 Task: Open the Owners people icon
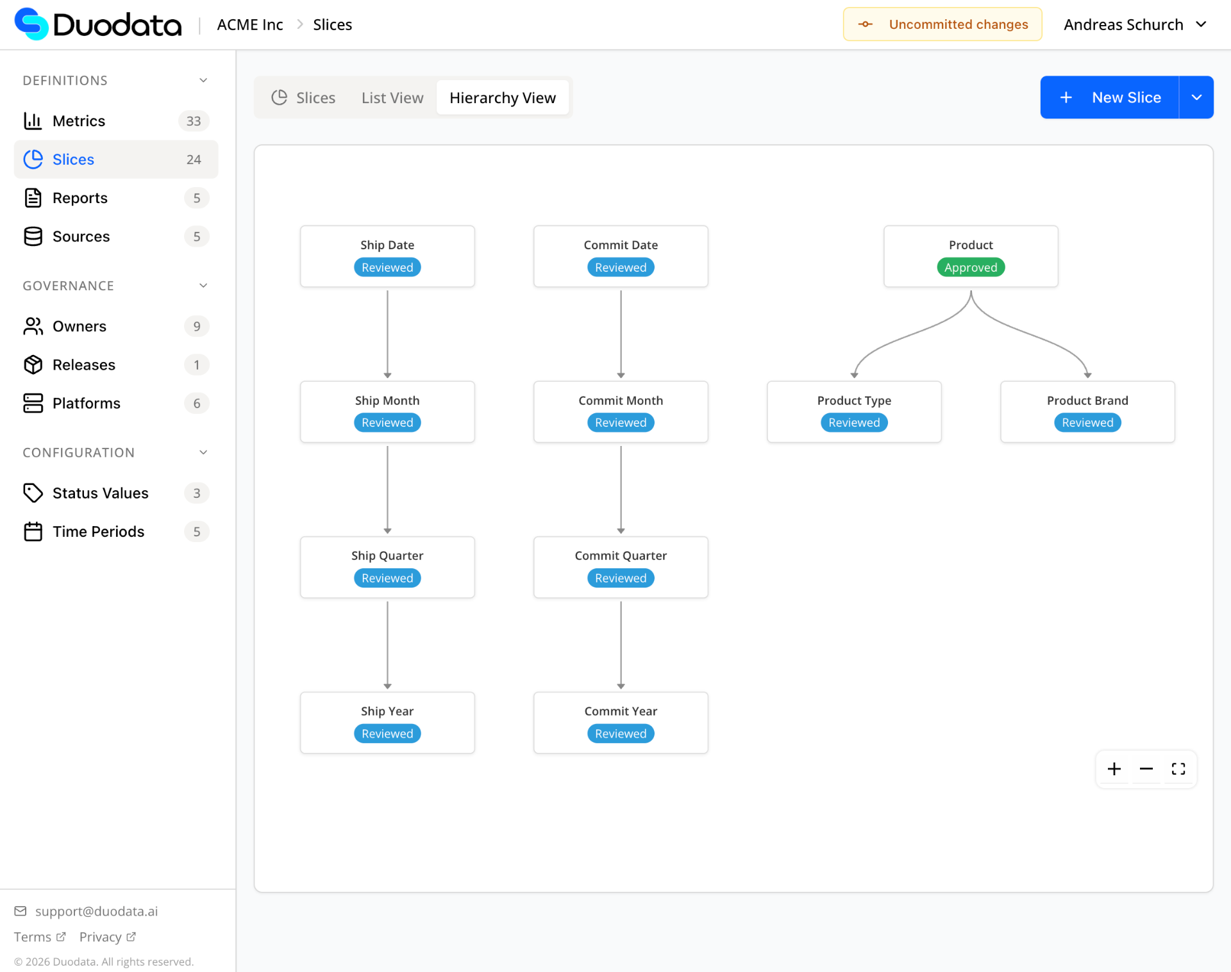click(33, 326)
